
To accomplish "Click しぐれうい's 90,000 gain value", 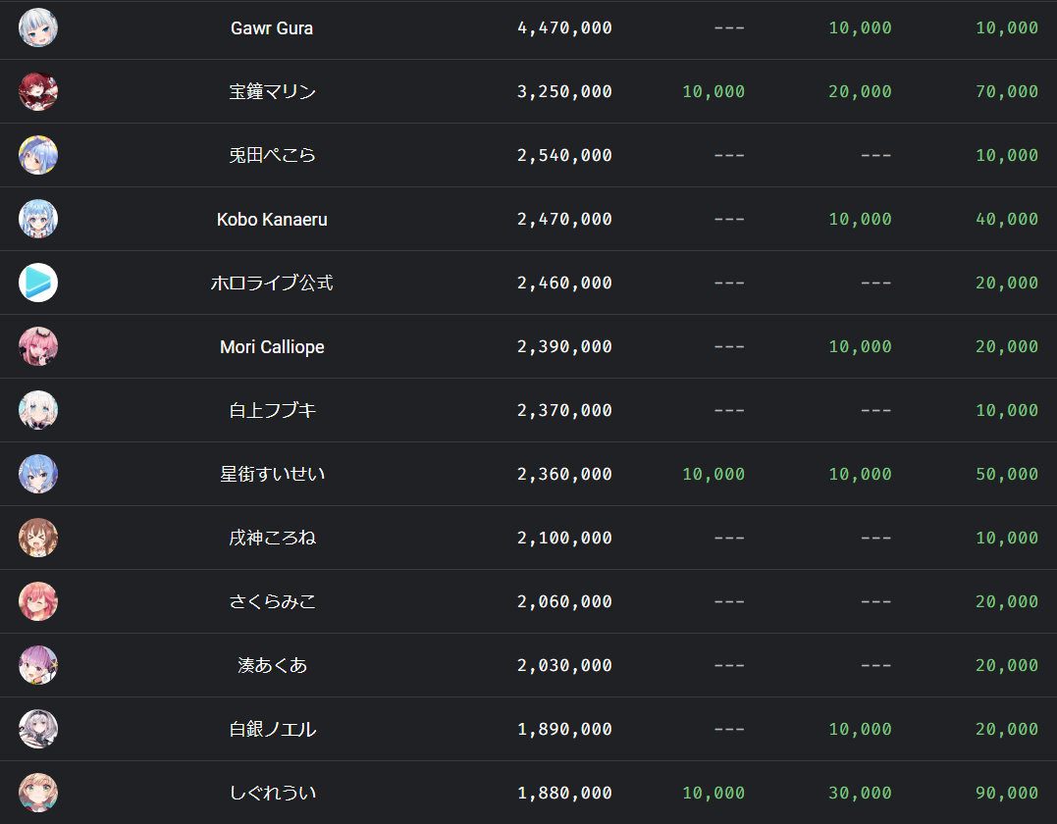I will click(x=1007, y=794).
